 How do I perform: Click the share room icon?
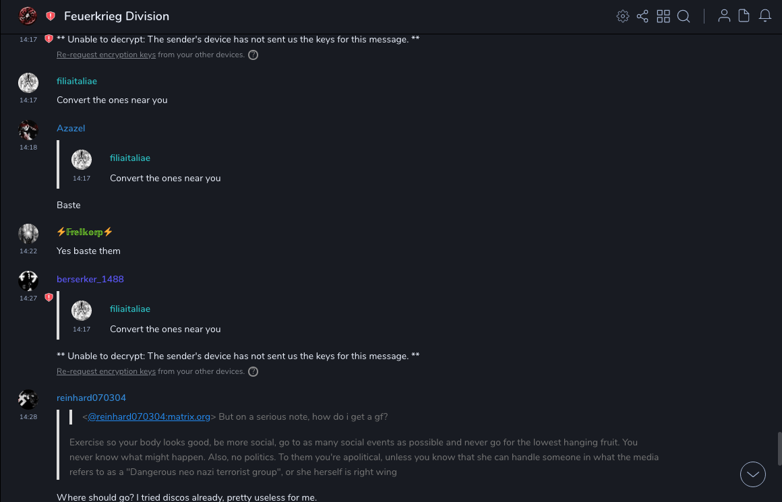coord(642,16)
